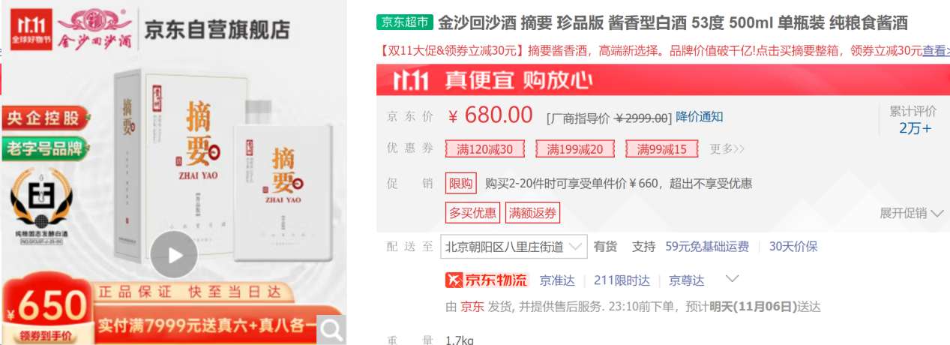Select the 满199减20 coupon
The width and height of the screenshot is (950, 345).
tap(575, 149)
